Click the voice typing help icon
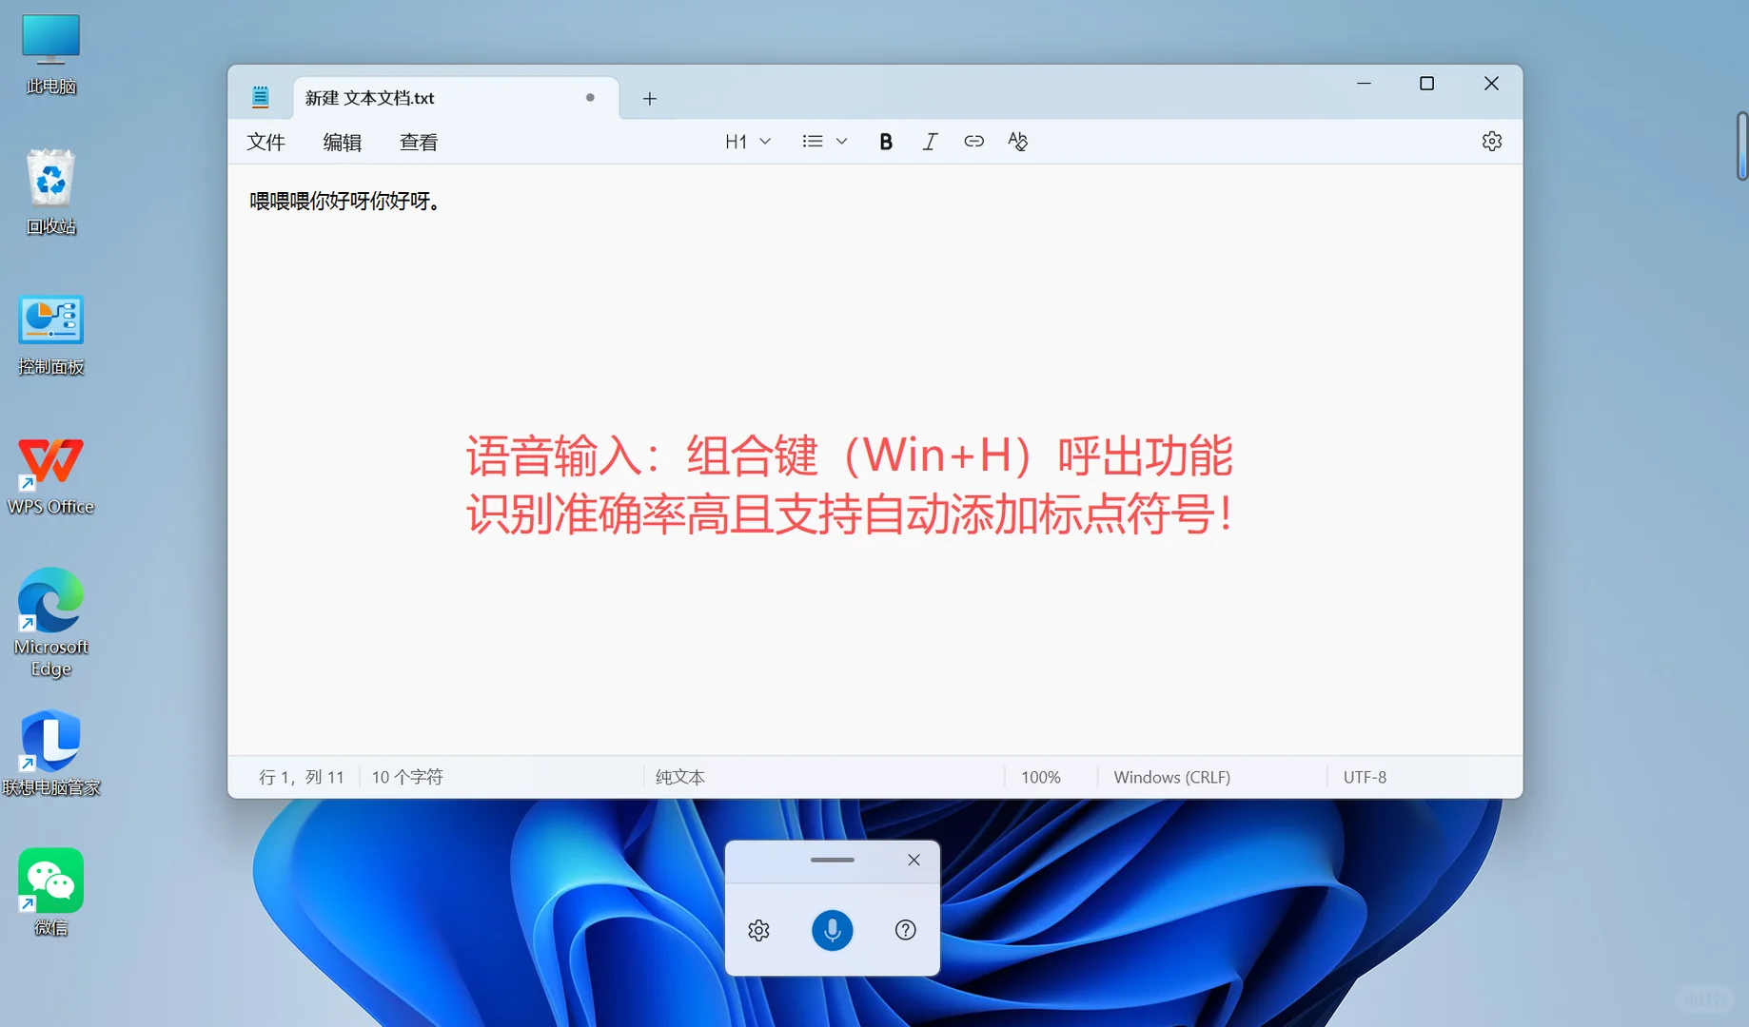The height and width of the screenshot is (1027, 1749). [x=904, y=930]
